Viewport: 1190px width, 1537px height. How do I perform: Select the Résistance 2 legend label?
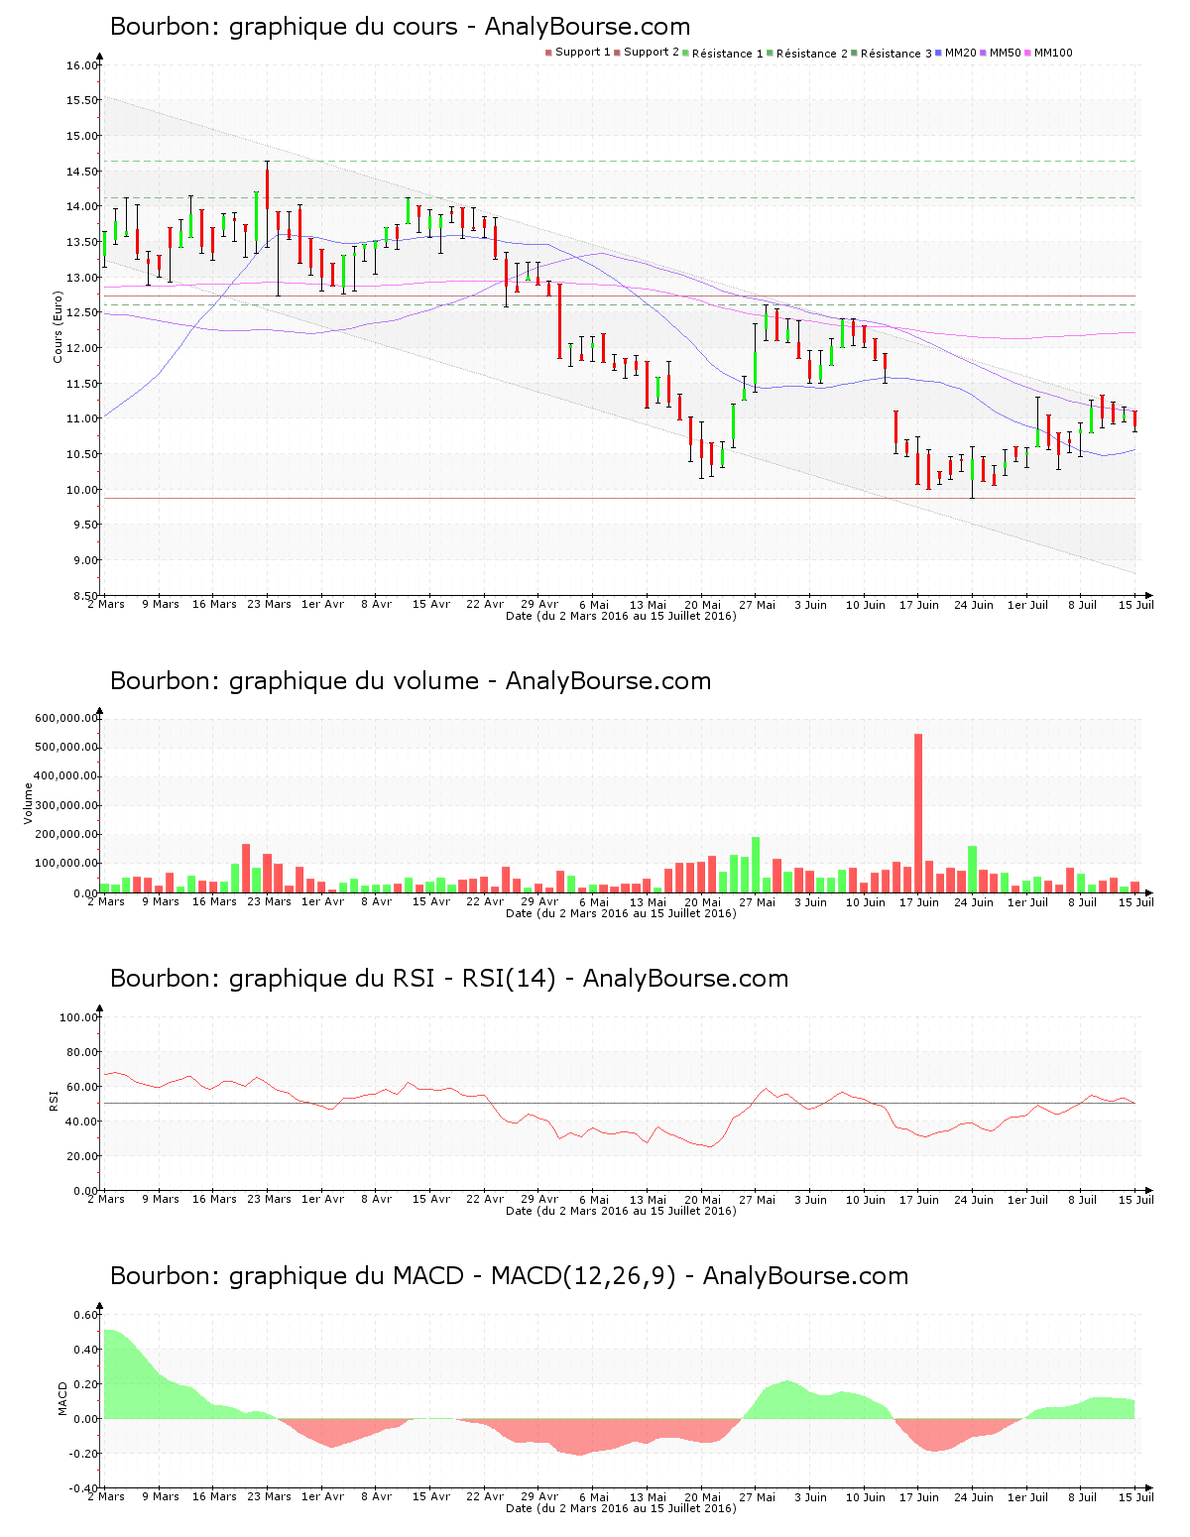[x=811, y=54]
